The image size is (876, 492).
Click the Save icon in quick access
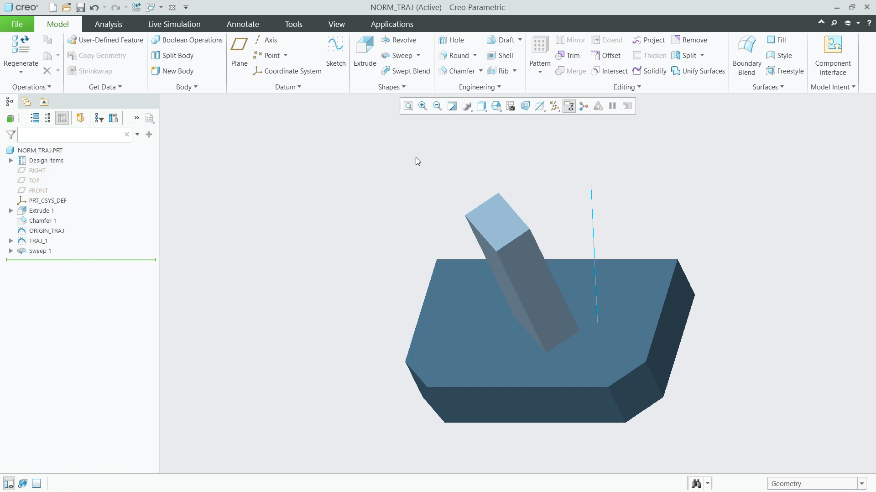(x=80, y=7)
